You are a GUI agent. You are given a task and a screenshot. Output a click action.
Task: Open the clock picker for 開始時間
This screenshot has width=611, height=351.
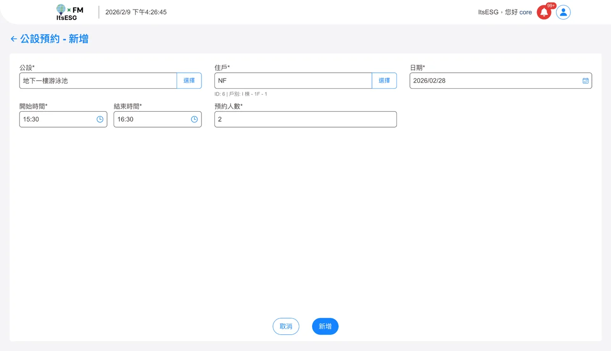point(100,119)
